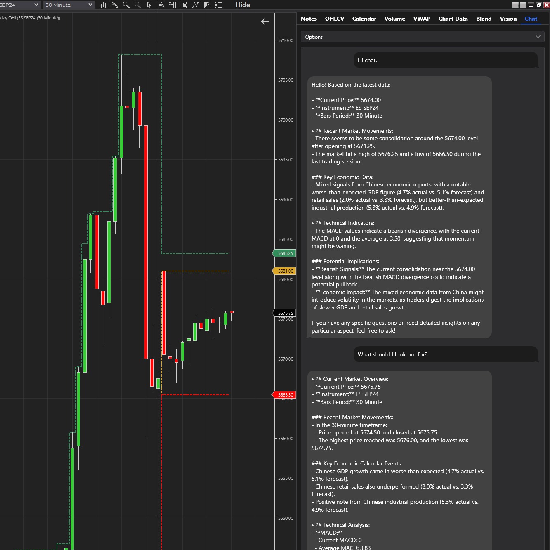Switch to the OHLCV tab
This screenshot has height=550, width=550.
click(x=335, y=19)
